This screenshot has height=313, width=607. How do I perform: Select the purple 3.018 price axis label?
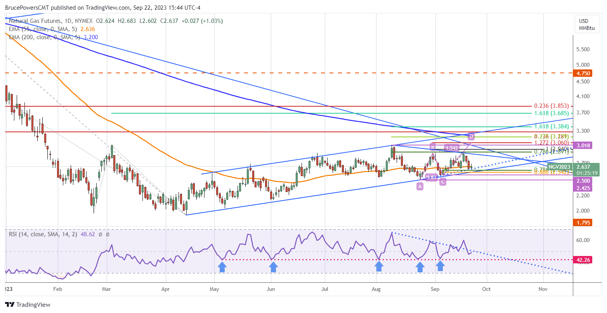pos(584,146)
